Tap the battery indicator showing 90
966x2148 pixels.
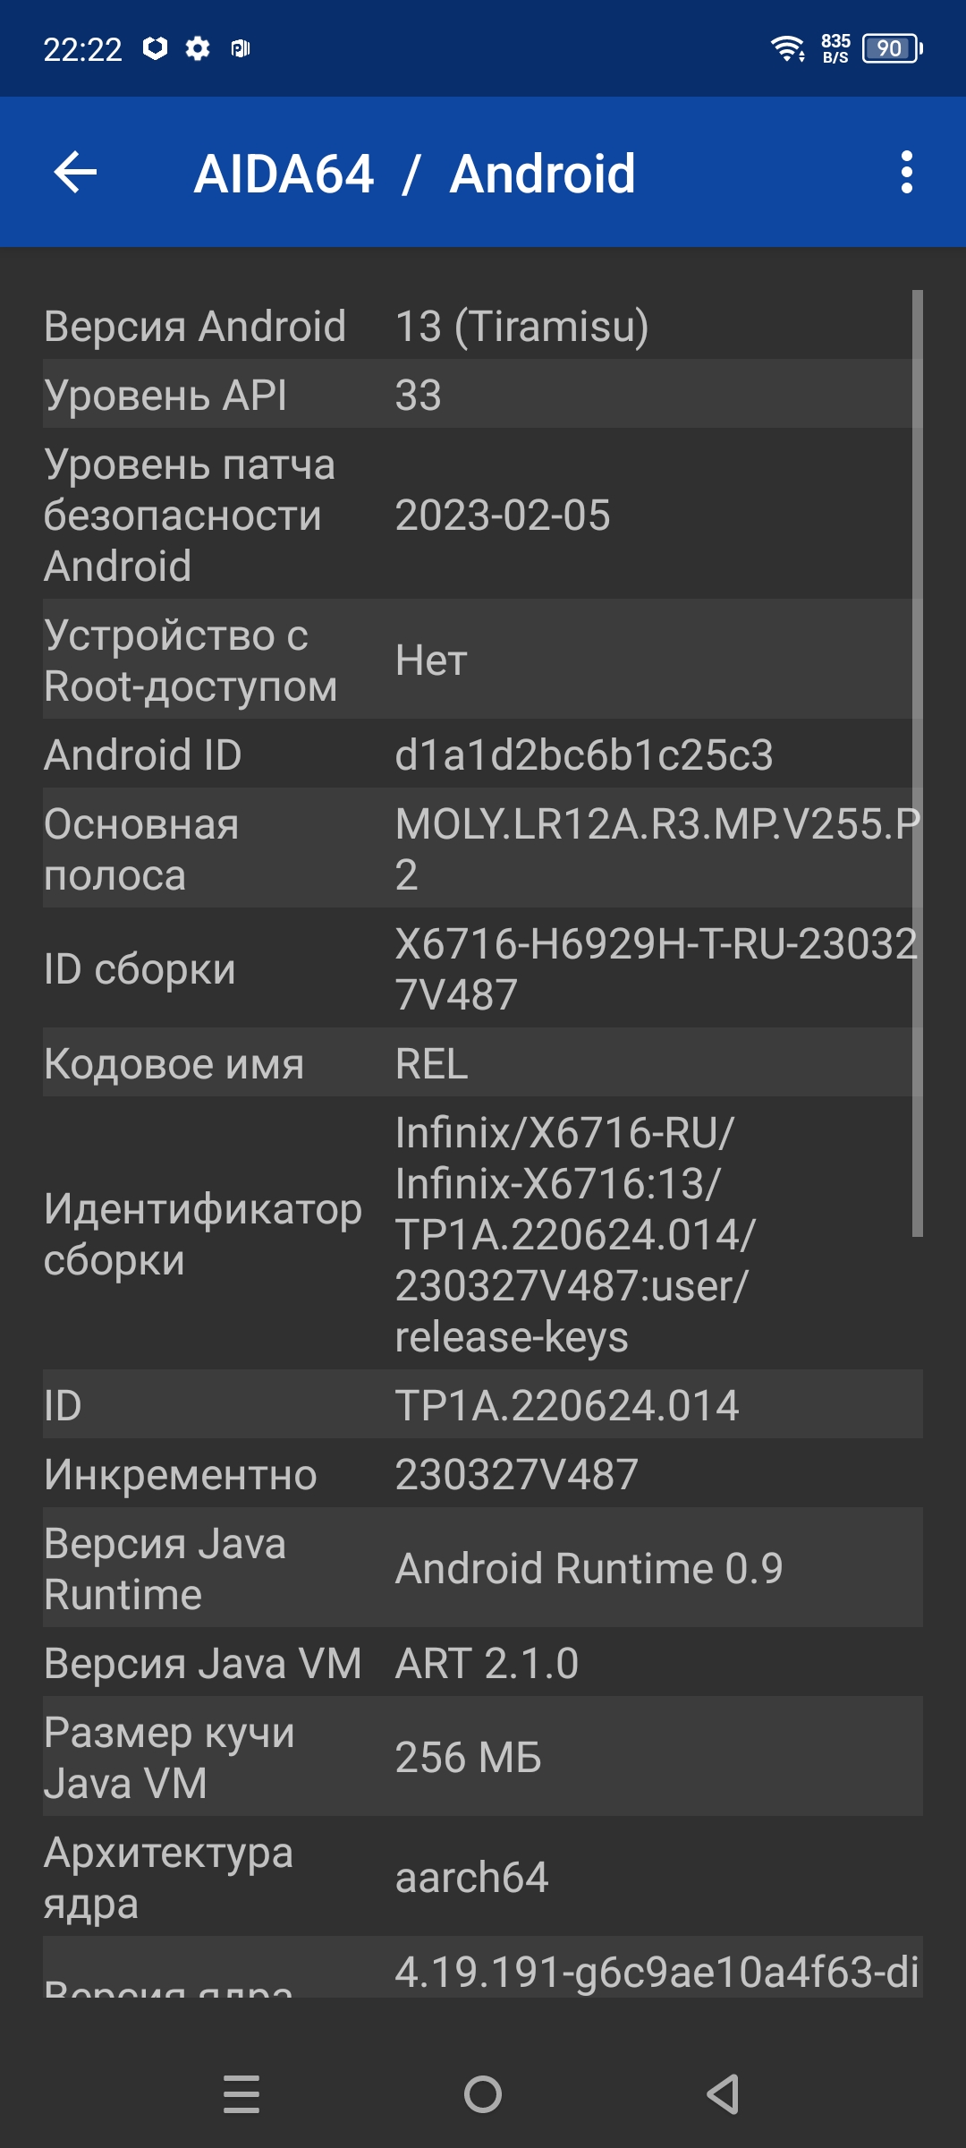pos(892,48)
